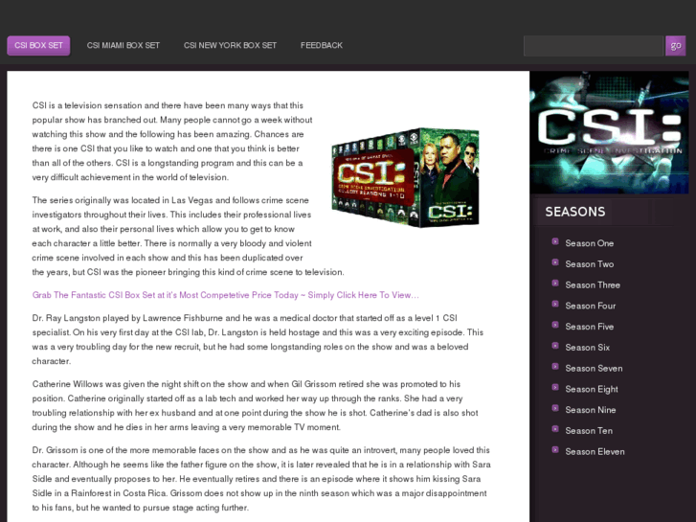Click the bullet icon beside Season Ten

(555, 429)
